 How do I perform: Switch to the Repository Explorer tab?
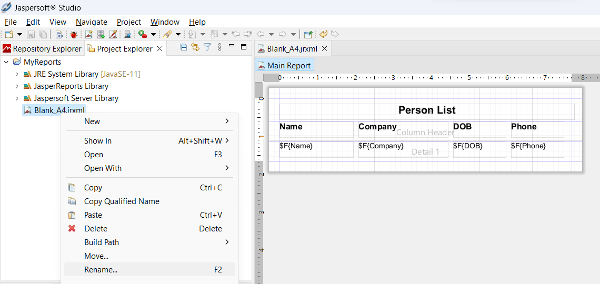(42, 49)
